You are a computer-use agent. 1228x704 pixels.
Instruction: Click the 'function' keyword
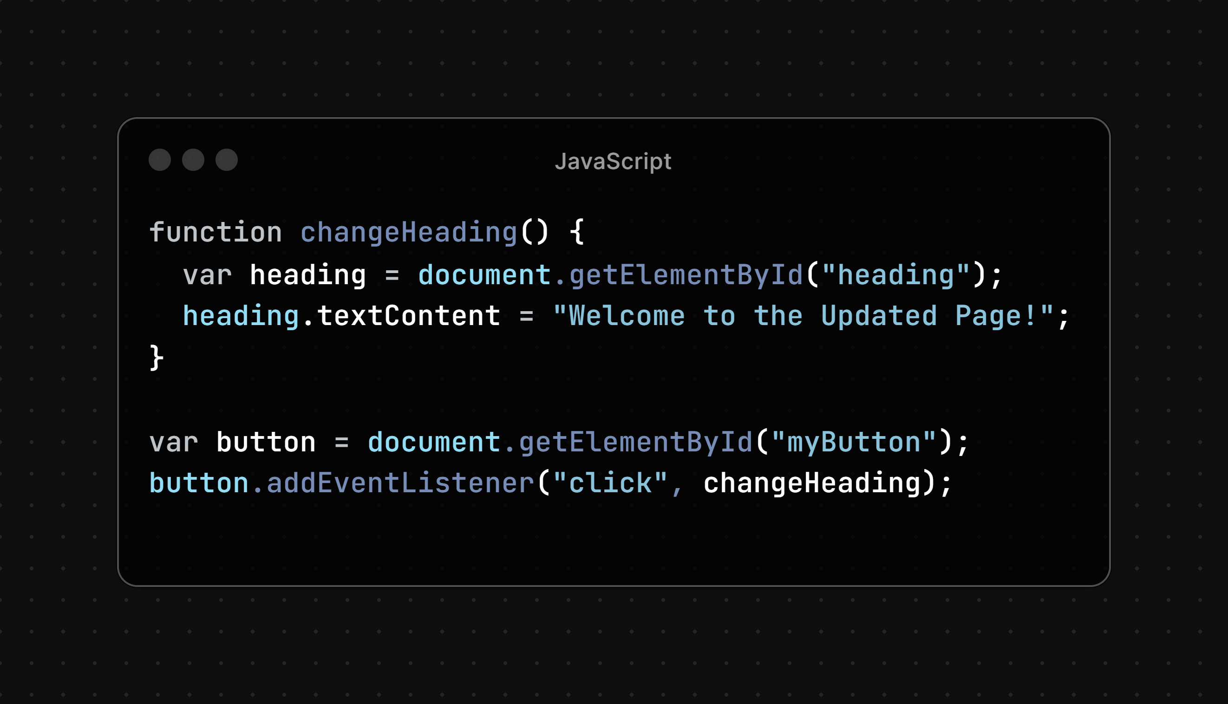point(216,232)
